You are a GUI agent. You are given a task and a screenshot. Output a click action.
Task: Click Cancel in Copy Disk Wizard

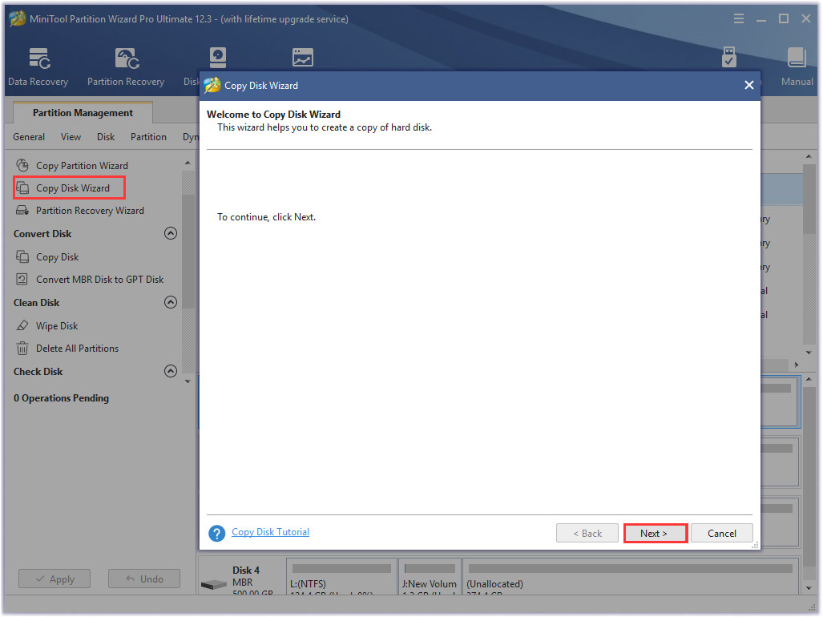[x=722, y=533]
